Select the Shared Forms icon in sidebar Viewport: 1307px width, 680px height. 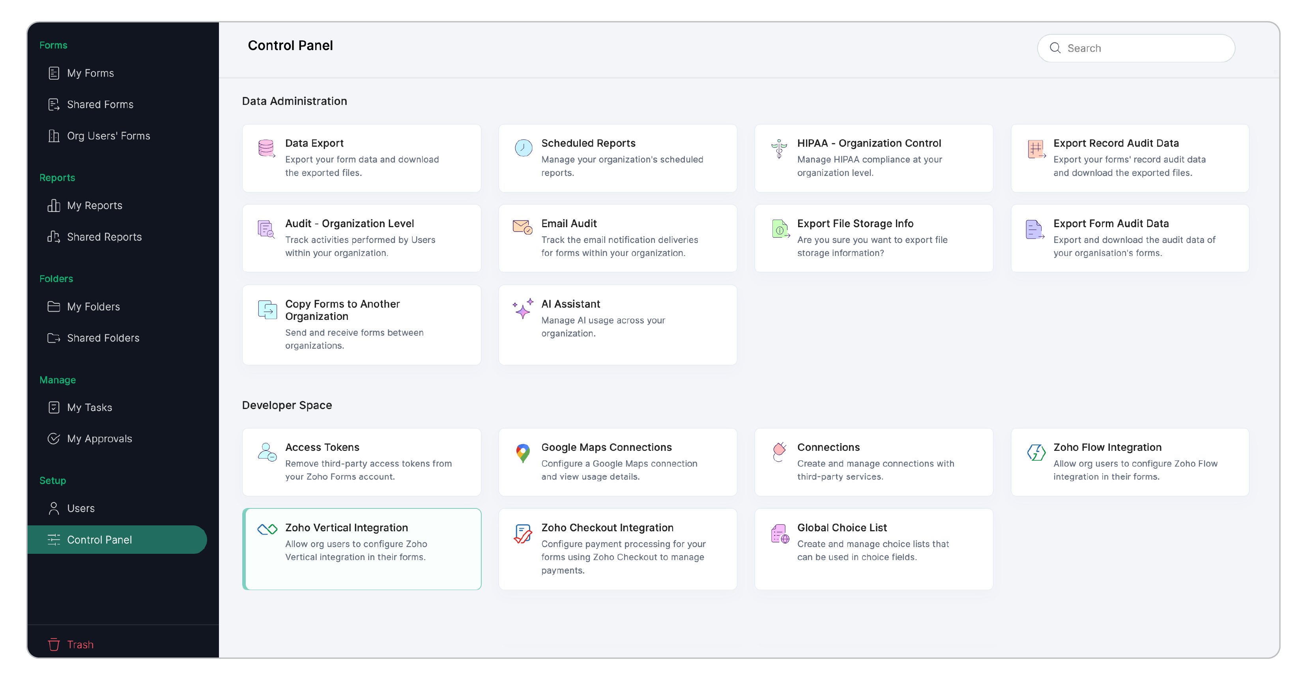[54, 104]
